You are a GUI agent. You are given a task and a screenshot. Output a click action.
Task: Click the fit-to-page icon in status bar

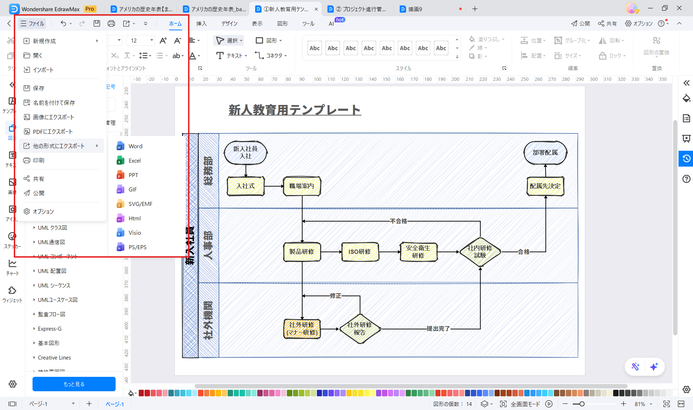click(x=667, y=404)
